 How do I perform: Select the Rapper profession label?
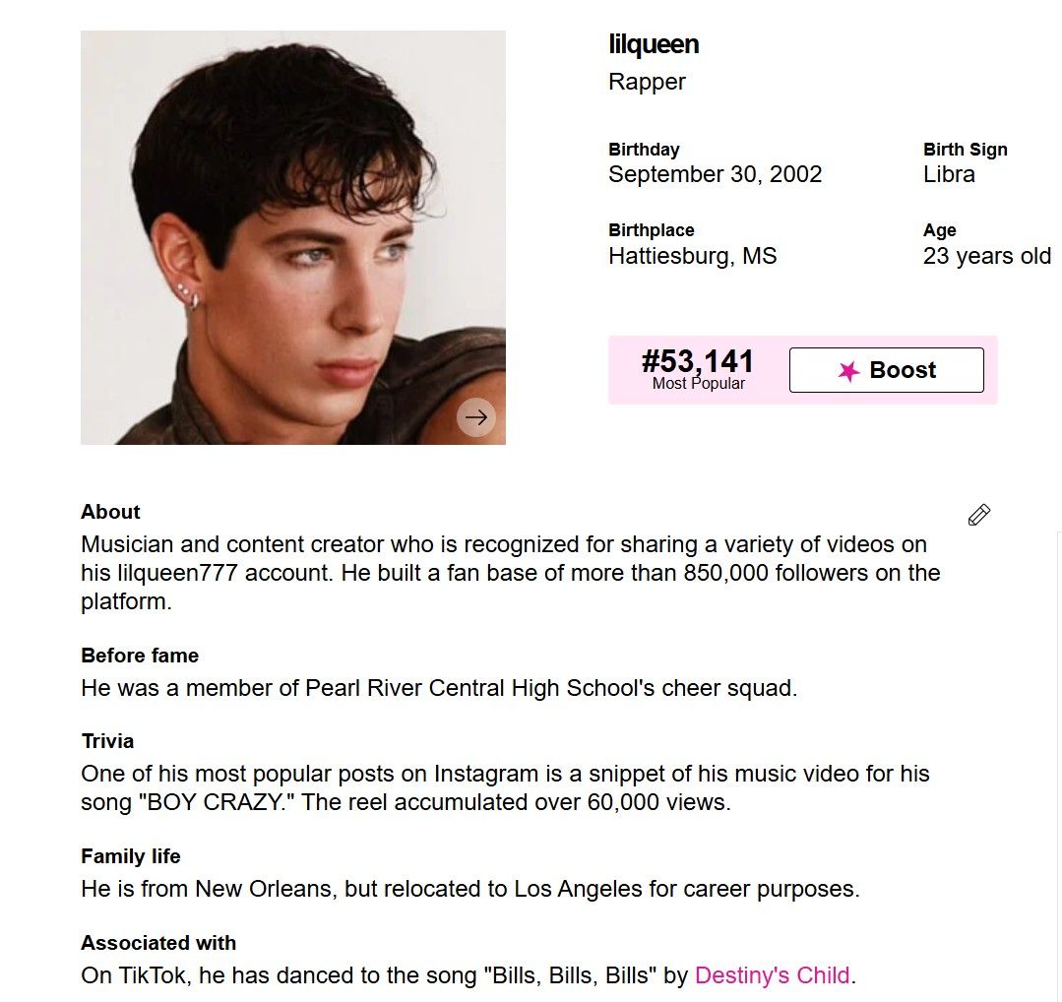tap(647, 82)
